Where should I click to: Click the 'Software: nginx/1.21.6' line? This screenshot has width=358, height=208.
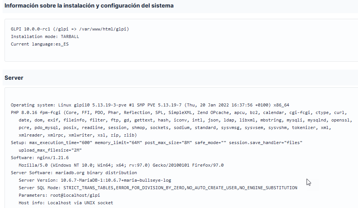(x=40, y=158)
